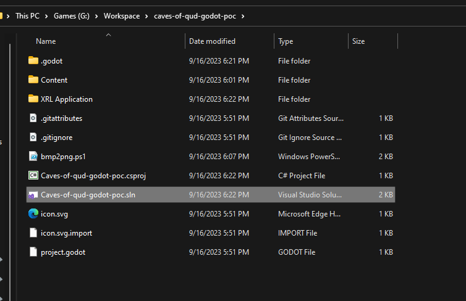
Task: Go to Workspace folder in breadcrumb
Action: click(121, 16)
